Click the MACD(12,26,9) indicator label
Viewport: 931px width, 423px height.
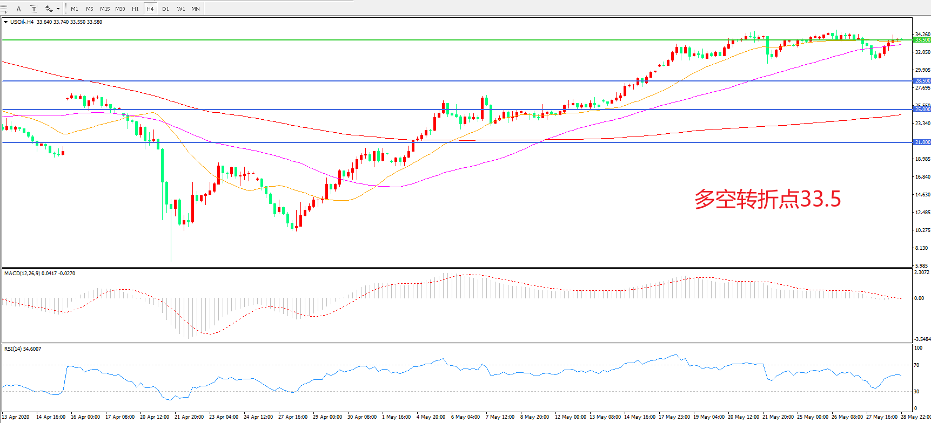click(39, 274)
